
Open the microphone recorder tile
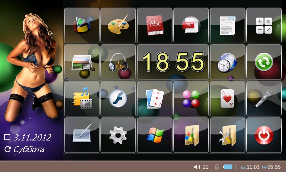click(264, 99)
